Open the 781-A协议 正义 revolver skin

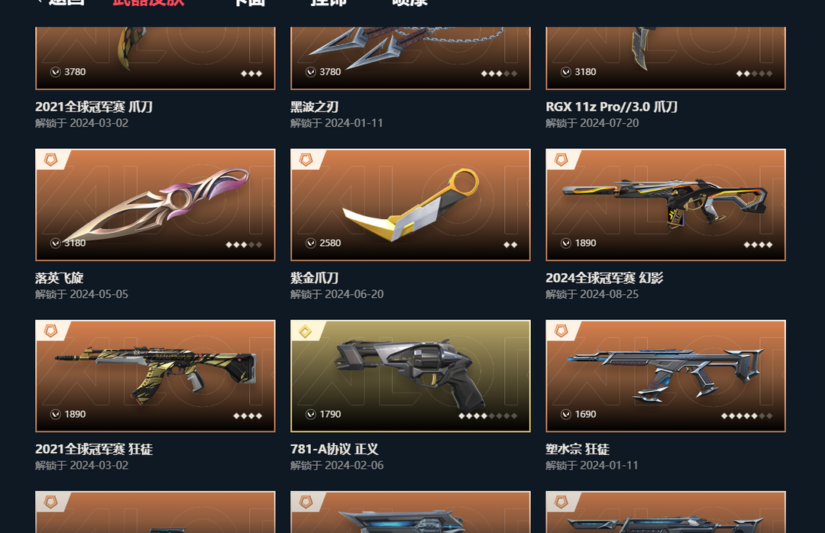click(410, 376)
